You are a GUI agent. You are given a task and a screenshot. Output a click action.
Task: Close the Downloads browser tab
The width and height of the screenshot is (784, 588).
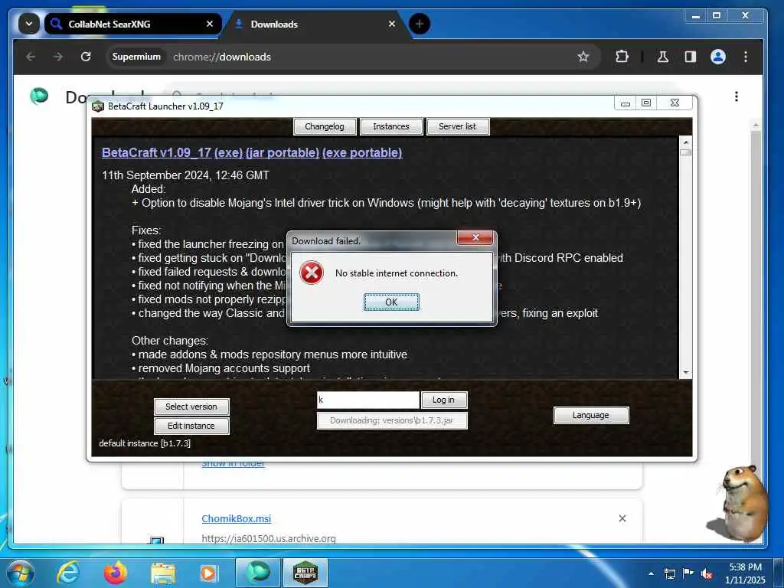point(392,24)
